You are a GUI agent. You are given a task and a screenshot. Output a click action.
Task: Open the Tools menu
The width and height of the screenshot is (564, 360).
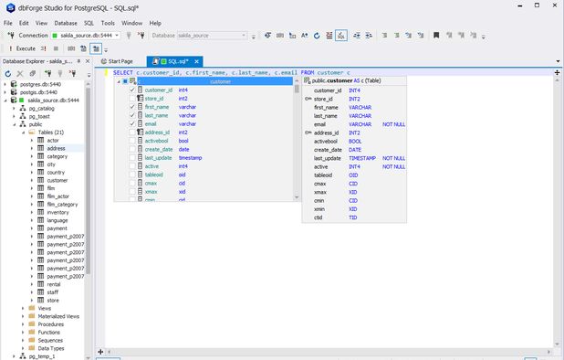point(108,23)
